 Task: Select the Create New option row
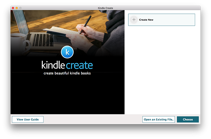[x=161, y=20]
